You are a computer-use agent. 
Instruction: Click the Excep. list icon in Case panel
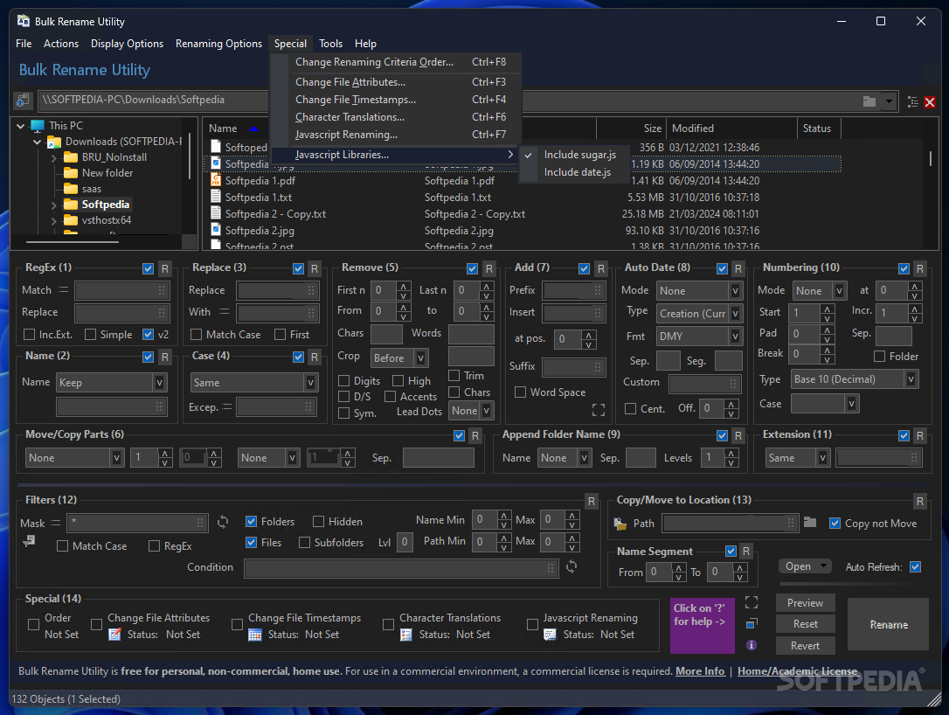coord(226,407)
